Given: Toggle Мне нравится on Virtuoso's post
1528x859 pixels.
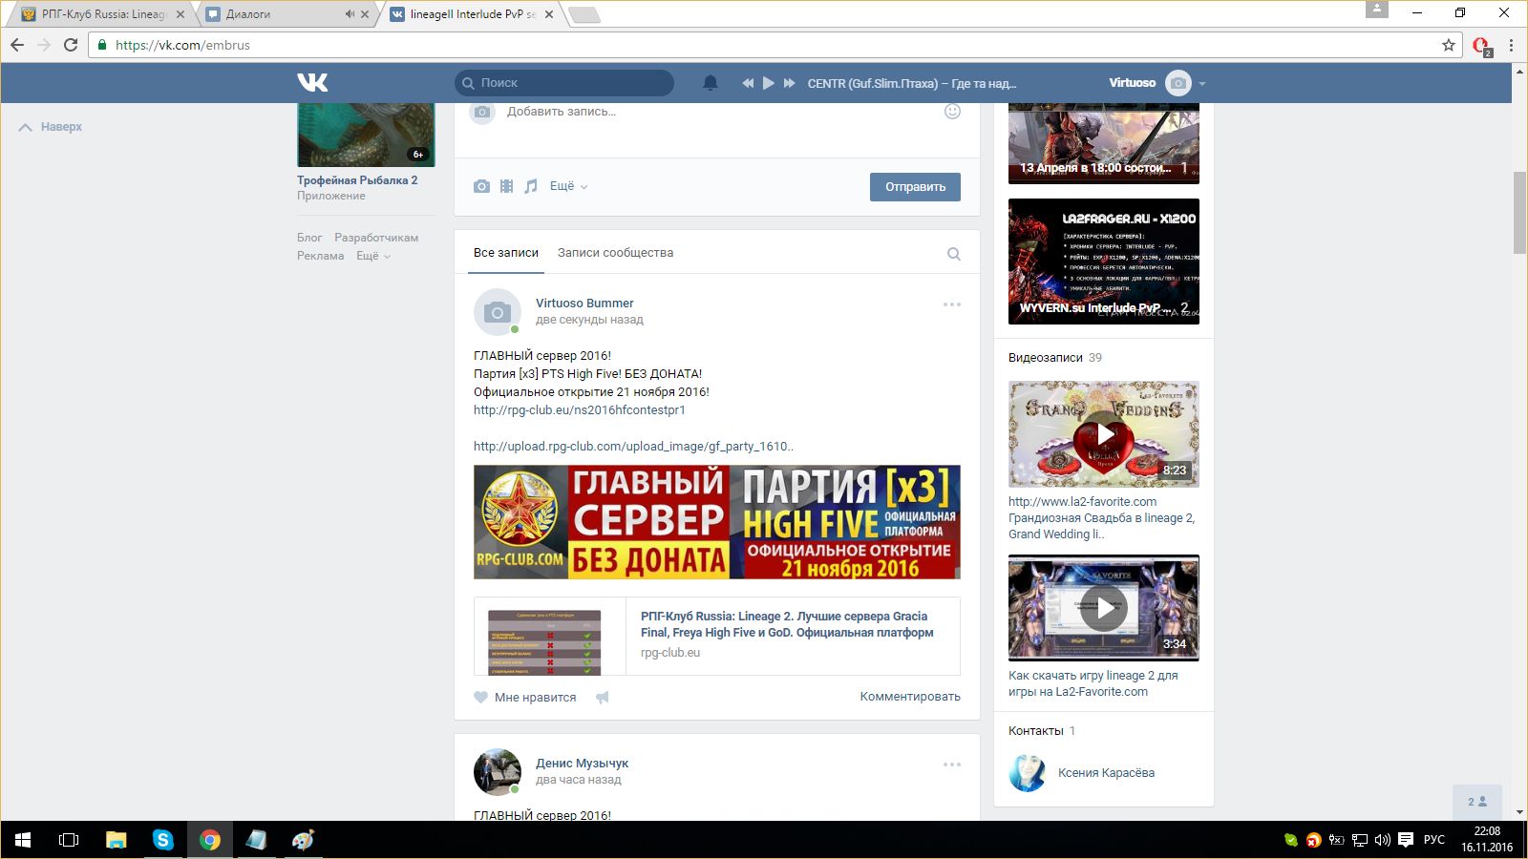Looking at the screenshot, I should click(525, 698).
